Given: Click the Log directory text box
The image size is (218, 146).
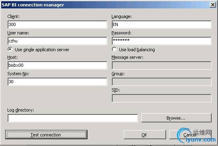Looking at the screenshot, I should coord(73,118).
